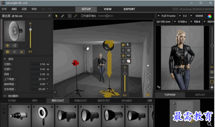215x127 pixels.
Task: Click the yellow rotate-reset icon in viewport
Action: point(148,94)
